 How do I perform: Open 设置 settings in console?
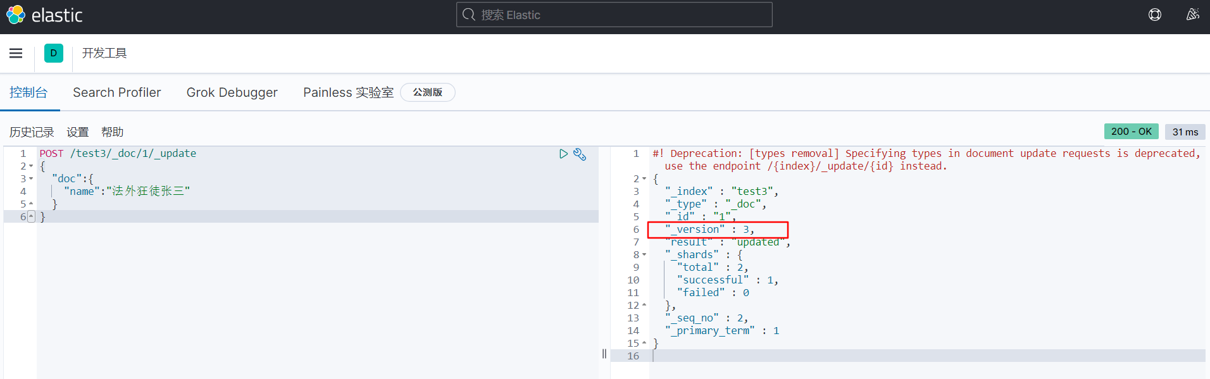tap(78, 132)
